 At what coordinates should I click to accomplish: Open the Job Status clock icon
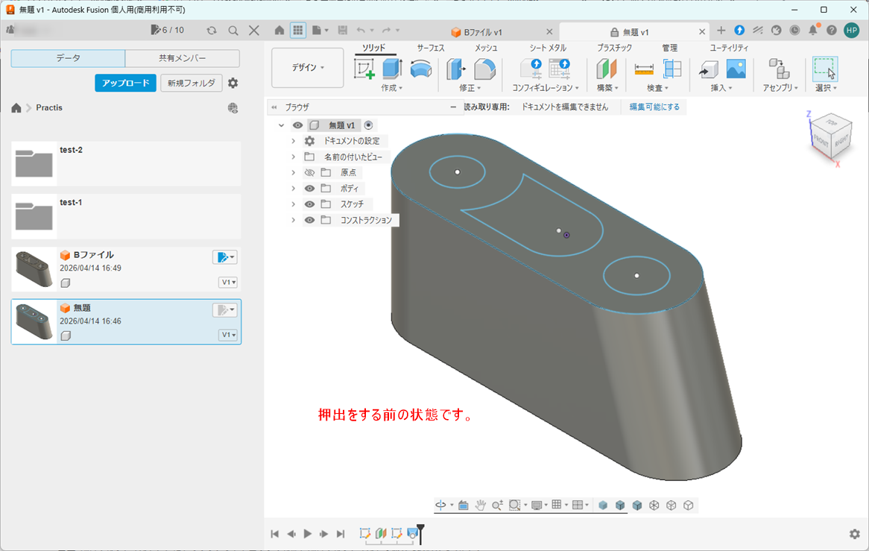[x=794, y=31]
